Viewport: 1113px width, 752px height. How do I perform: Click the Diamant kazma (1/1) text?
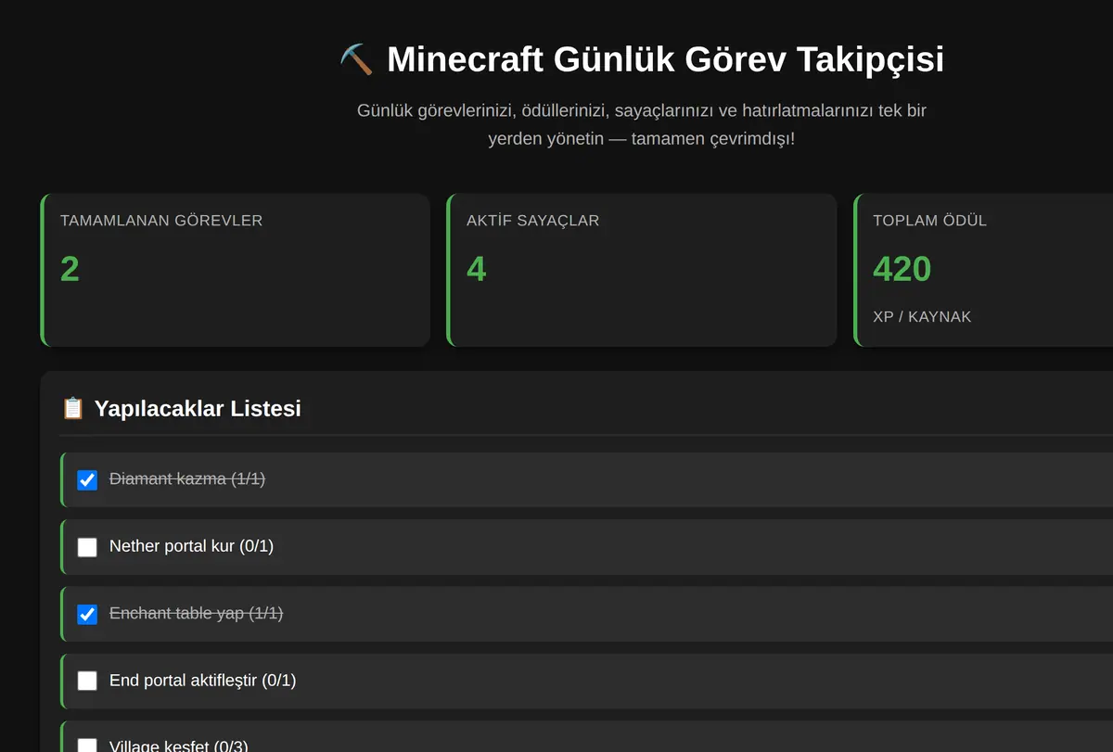coord(187,479)
